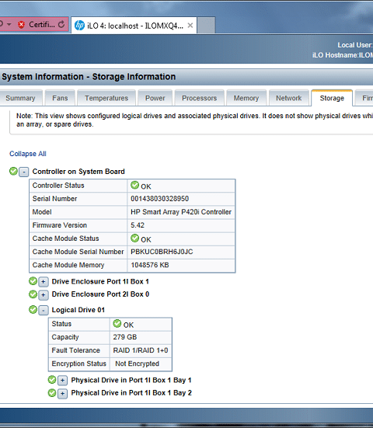
Task: Collapse the Controller on System Board section
Action: tap(24, 172)
